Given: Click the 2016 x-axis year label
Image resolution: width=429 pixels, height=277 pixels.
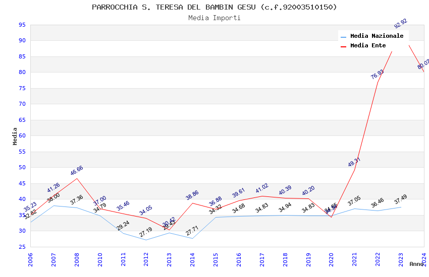Looking at the screenshot, I should 239,259.
